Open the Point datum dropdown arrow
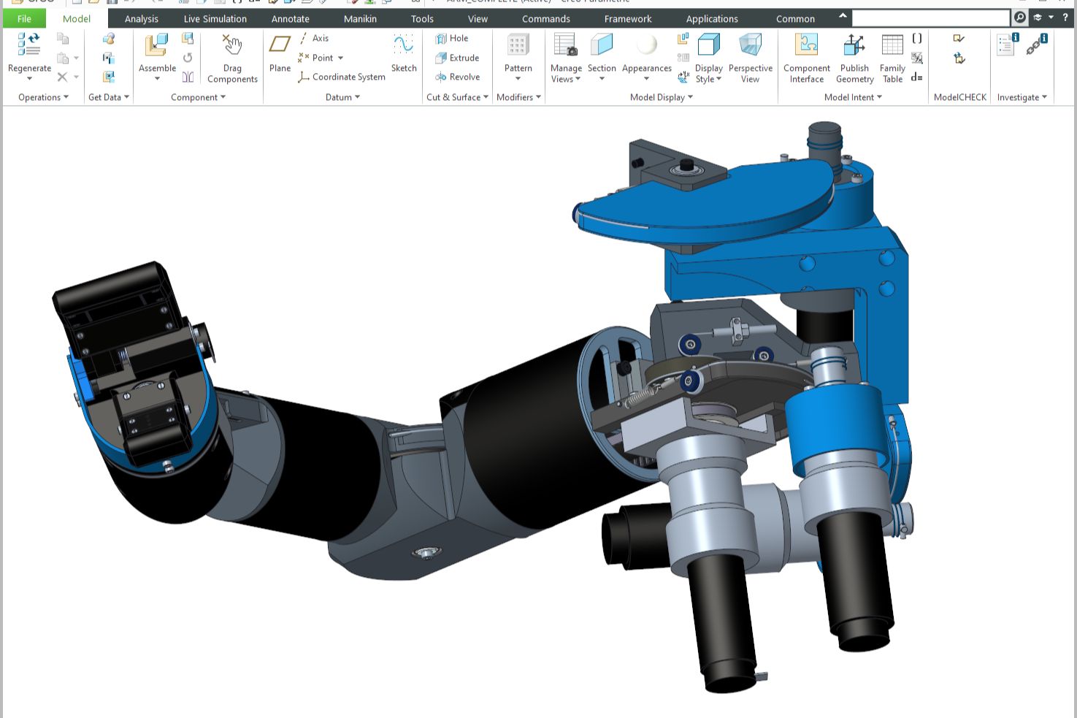The height and width of the screenshot is (718, 1077). pyautogui.click(x=340, y=58)
